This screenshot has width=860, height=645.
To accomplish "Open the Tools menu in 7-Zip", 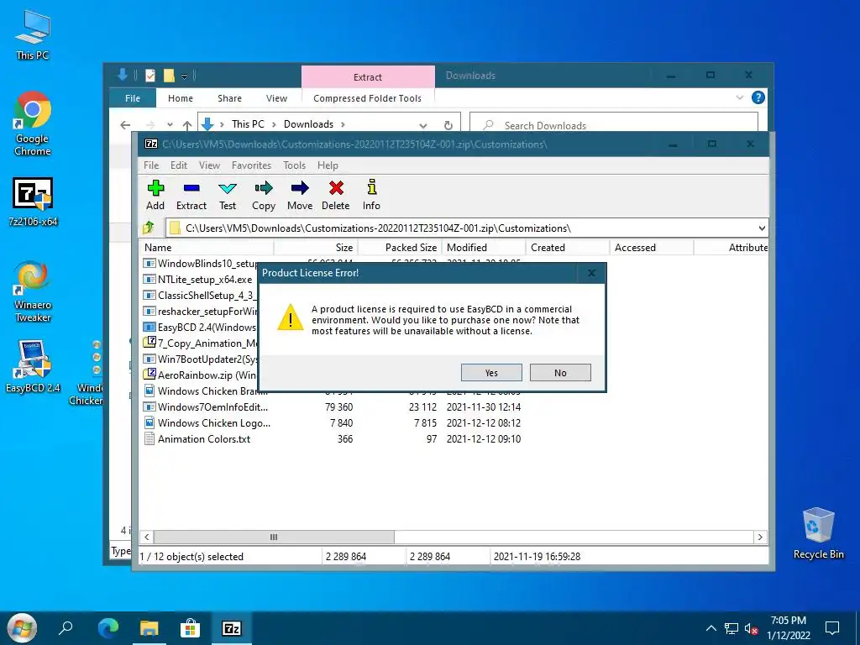I will click(x=294, y=165).
